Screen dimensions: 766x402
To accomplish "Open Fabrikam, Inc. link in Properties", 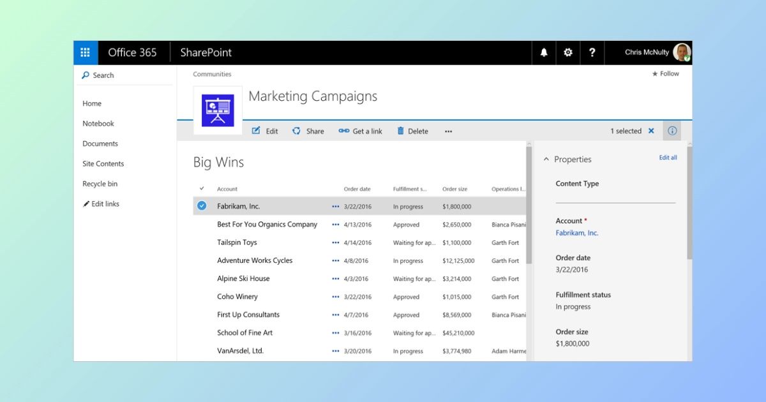I will [x=577, y=233].
